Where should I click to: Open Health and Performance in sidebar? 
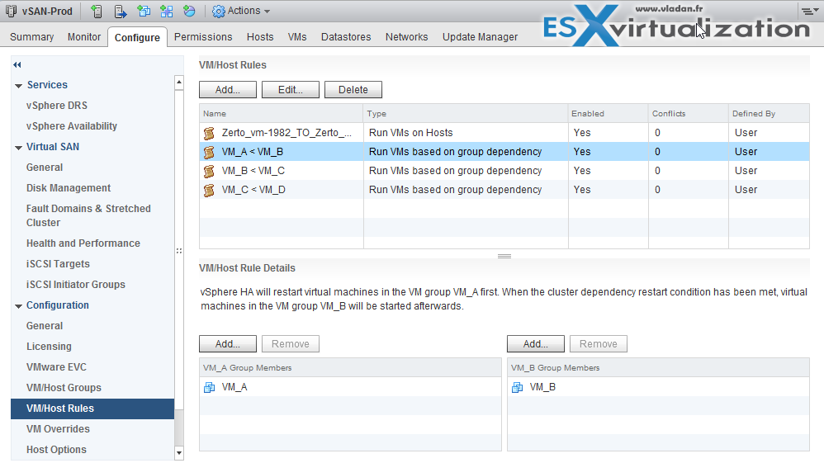coord(83,243)
